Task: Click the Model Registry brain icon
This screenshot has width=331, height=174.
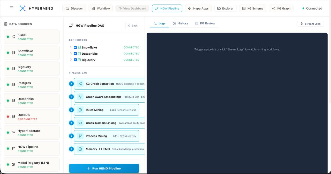Action: (x=13, y=164)
